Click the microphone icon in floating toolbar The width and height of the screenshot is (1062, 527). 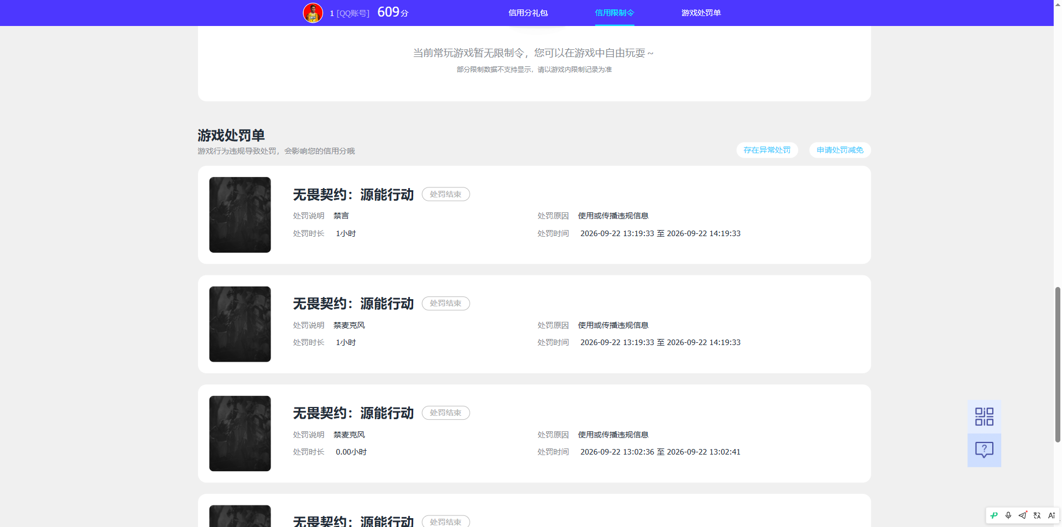[x=1008, y=515]
